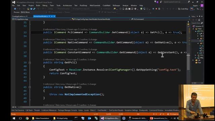215x121 pixels.
Task: Open the Architecture menu
Action: 67,5
